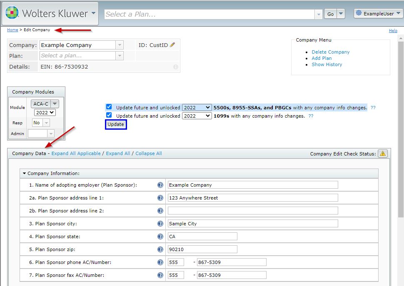Click the pencil icon to edit CustID
The height and width of the screenshot is (286, 404).
[172, 45]
